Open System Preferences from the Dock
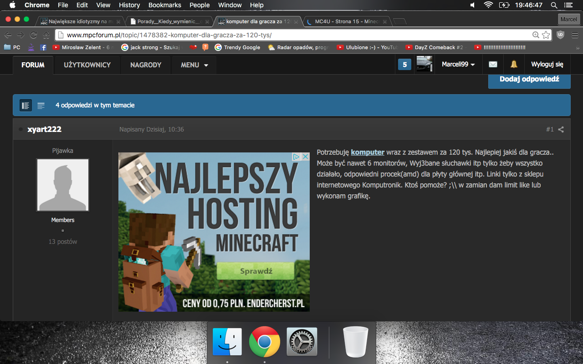 pos(302,341)
